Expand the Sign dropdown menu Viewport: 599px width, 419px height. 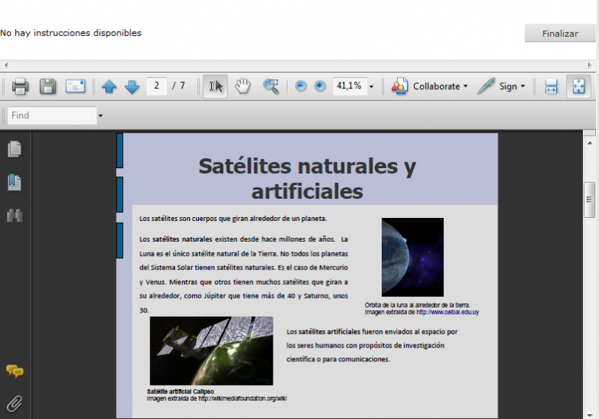tap(523, 86)
